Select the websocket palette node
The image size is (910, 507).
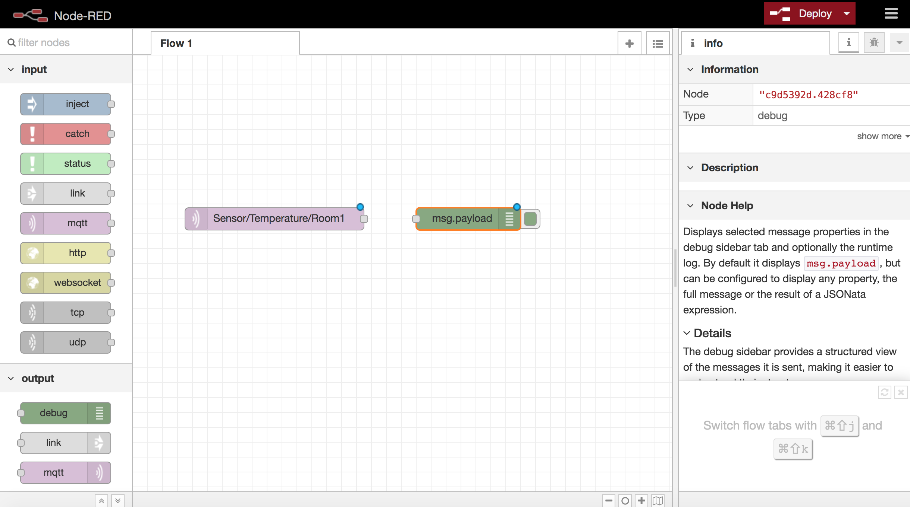click(66, 283)
